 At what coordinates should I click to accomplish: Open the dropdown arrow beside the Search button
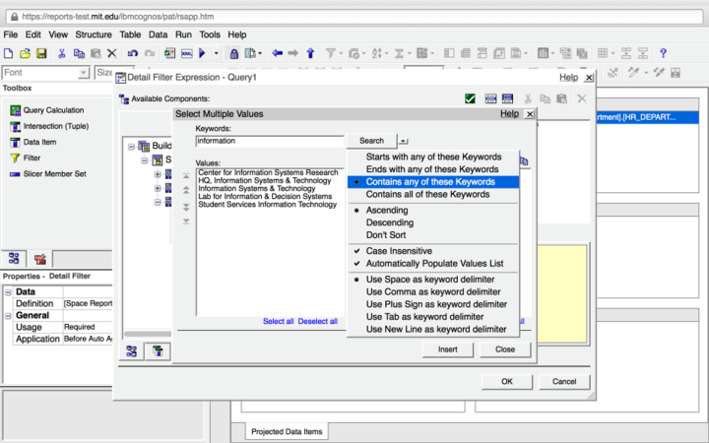click(x=404, y=142)
